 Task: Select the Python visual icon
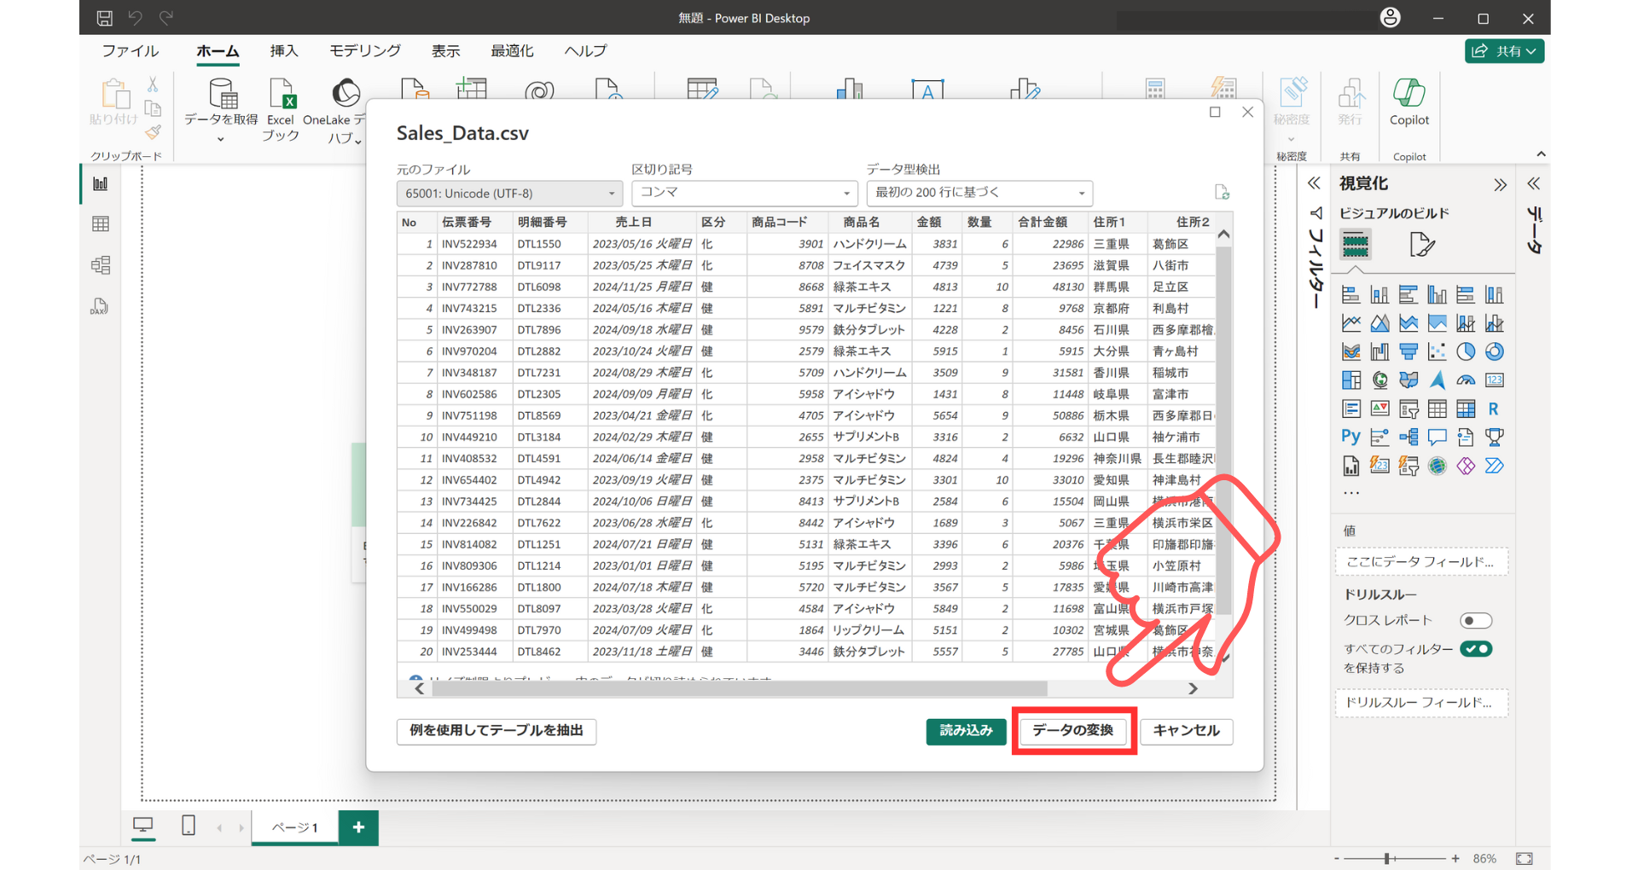pyautogui.click(x=1350, y=437)
